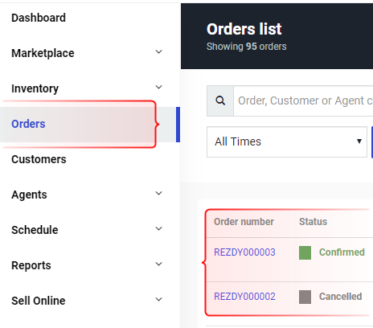Expand the Inventory menu chevron
This screenshot has height=328, width=373.
click(159, 87)
